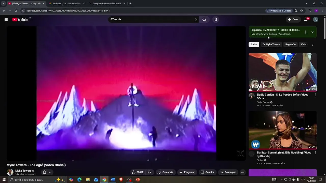Open Chrome's three-dot menu

[322, 11]
